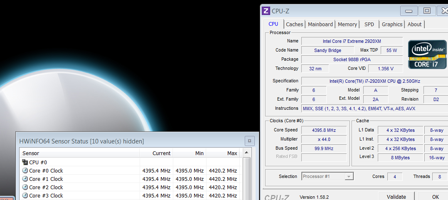Click the Ext. Model value 2A
Viewport: 448px width, 200px height.
coord(375,99)
